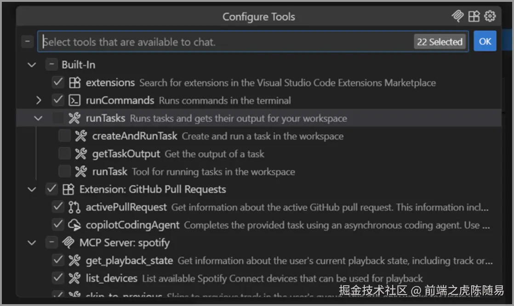Collapse the Built-In section
This screenshot has width=514, height=306.
[32, 64]
